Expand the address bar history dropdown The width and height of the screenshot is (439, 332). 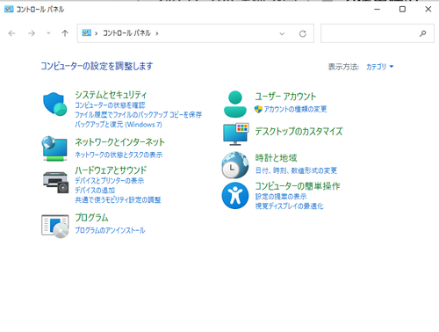click(282, 33)
